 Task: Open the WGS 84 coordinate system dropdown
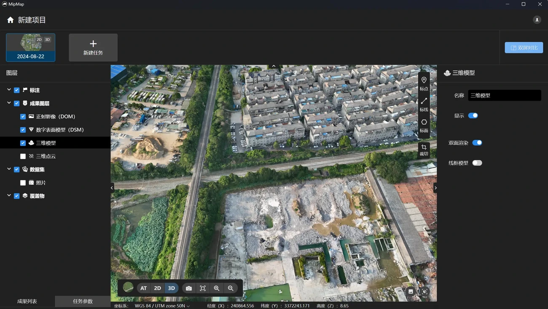tap(162, 306)
